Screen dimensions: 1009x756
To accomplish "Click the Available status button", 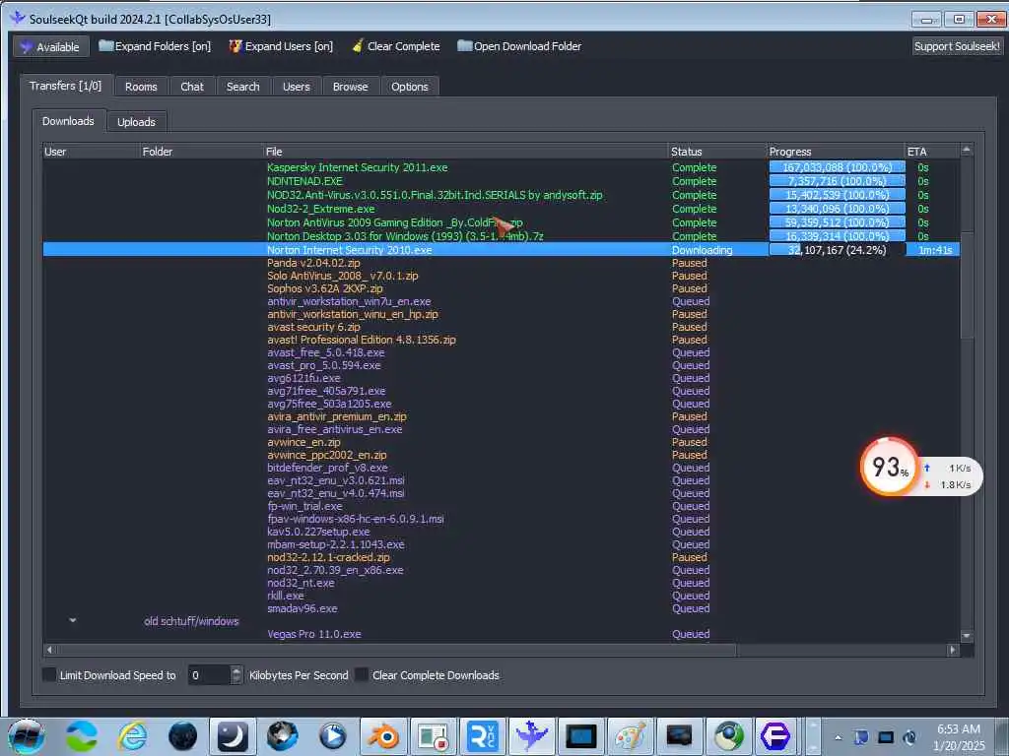I will 50,47.
